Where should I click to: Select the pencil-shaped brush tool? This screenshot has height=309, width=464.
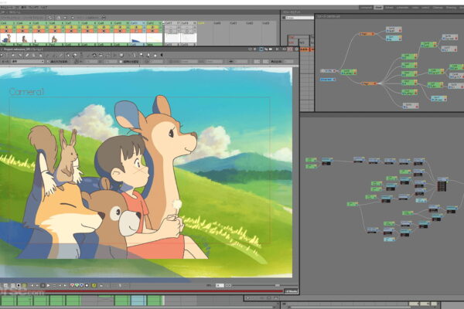26,55
